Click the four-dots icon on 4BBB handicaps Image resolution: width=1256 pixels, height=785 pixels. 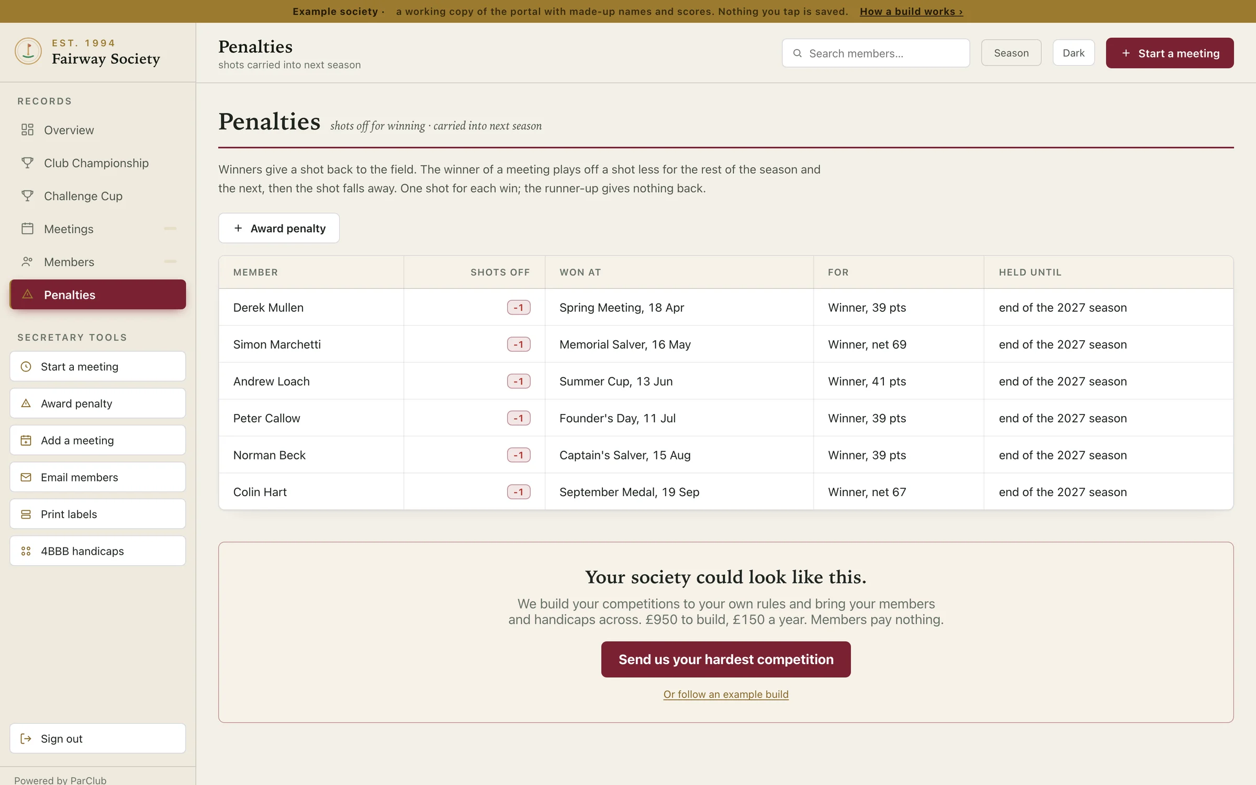click(26, 551)
